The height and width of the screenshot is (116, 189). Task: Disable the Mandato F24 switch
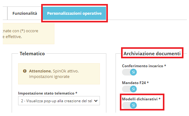click(129, 89)
